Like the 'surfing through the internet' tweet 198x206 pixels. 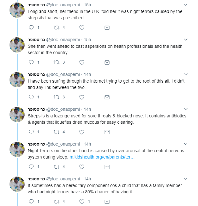(82, 97)
